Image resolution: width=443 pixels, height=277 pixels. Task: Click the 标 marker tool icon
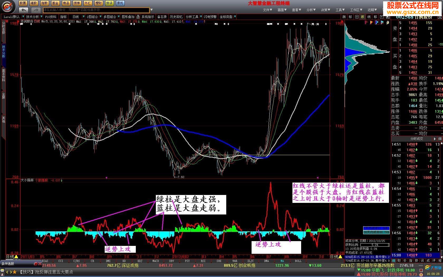coord(350,17)
